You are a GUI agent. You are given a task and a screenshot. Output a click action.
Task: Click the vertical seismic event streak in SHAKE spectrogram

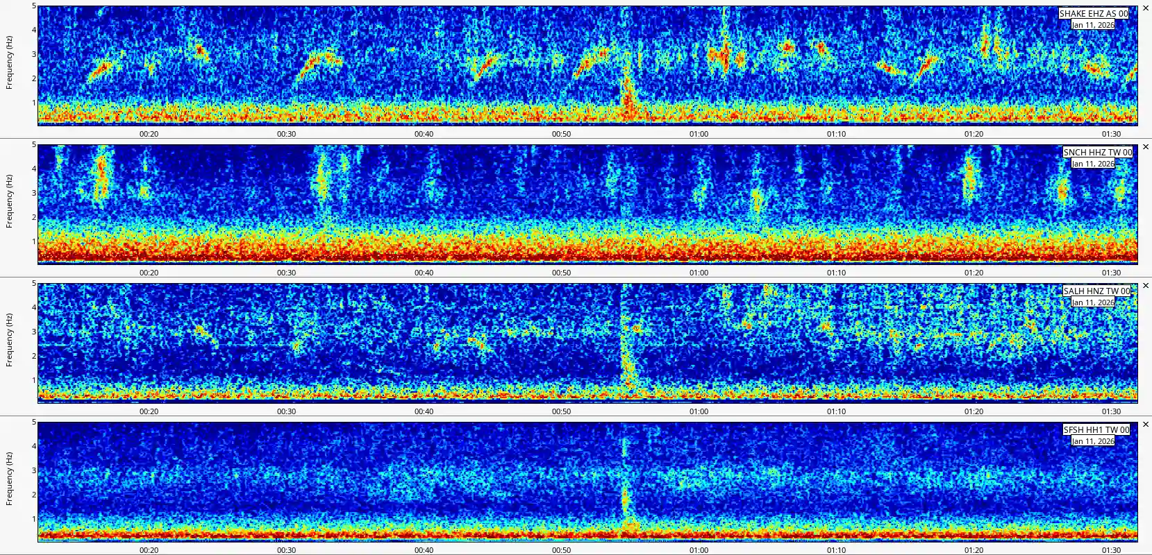629,90
